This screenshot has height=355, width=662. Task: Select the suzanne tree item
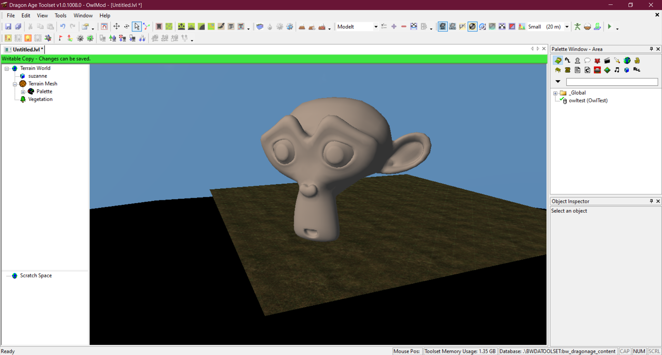[x=38, y=76]
